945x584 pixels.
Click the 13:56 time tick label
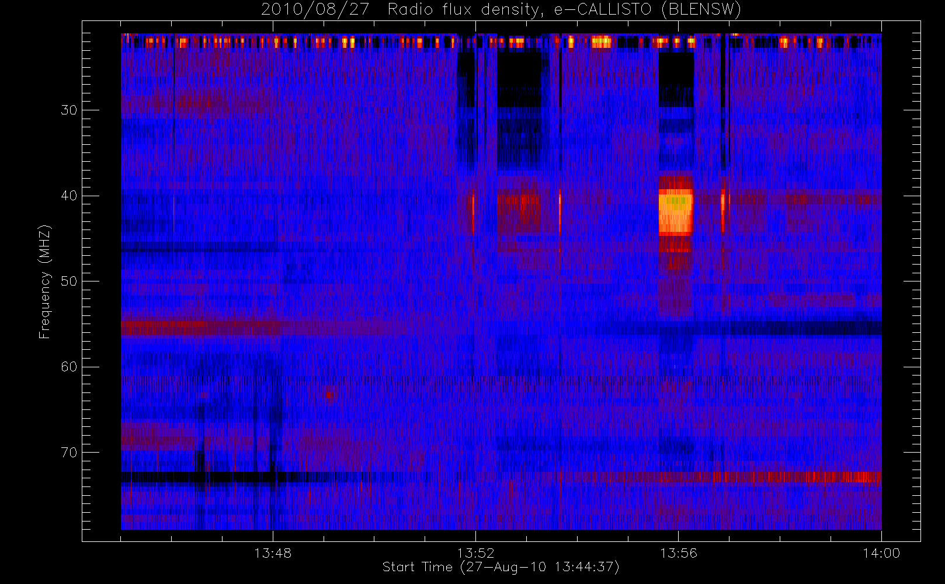coord(679,553)
